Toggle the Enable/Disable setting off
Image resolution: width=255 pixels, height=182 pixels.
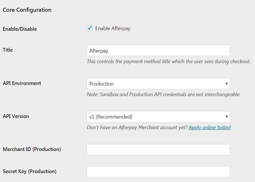pyautogui.click(x=89, y=28)
